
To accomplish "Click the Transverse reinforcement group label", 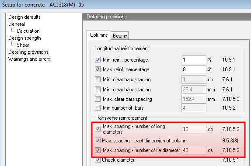I will [x=121, y=118].
